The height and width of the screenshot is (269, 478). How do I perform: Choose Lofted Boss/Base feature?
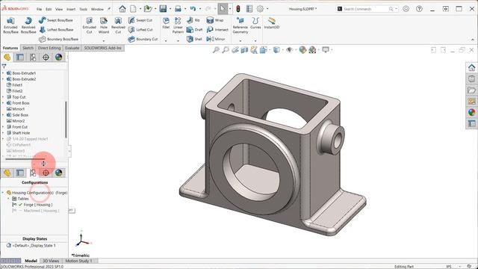tap(57, 30)
